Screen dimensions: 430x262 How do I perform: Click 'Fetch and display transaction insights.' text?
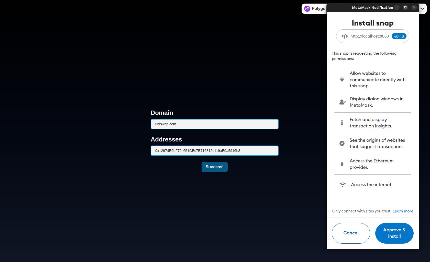point(371,123)
